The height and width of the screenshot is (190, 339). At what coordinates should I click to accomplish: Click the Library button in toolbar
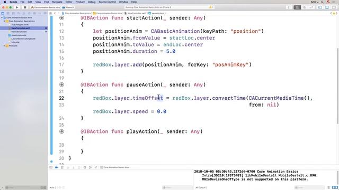pyautogui.click(x=289, y=7)
